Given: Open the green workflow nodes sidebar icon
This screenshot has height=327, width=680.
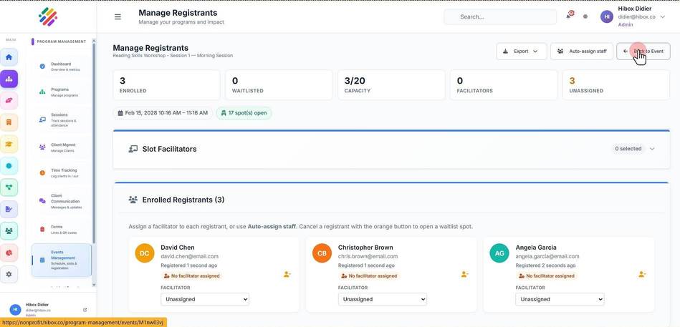Looking at the screenshot, I should tap(9, 187).
